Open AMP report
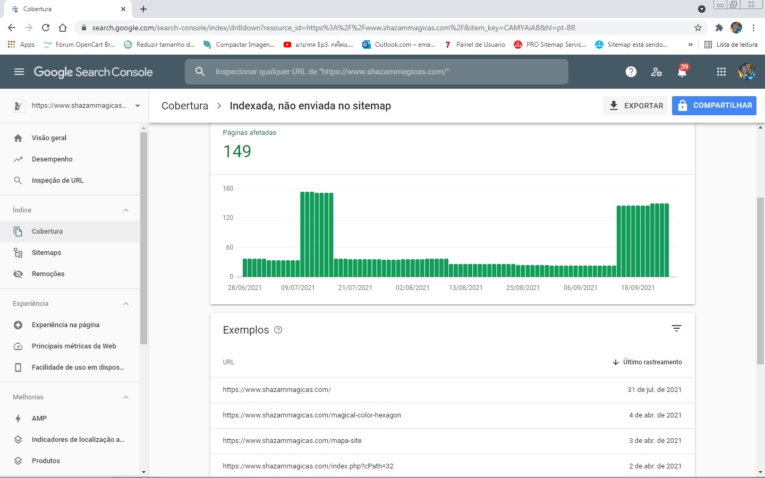 [70, 419]
